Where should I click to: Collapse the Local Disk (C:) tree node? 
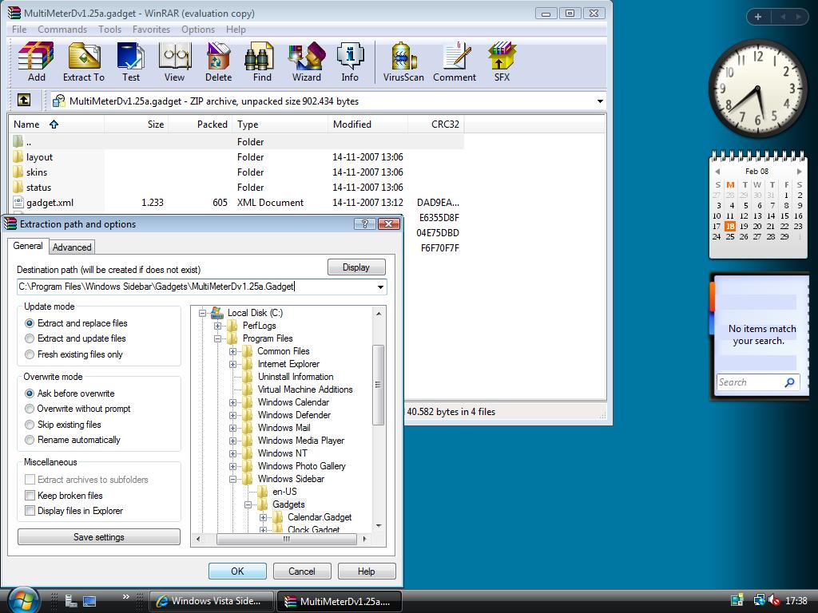(x=202, y=313)
